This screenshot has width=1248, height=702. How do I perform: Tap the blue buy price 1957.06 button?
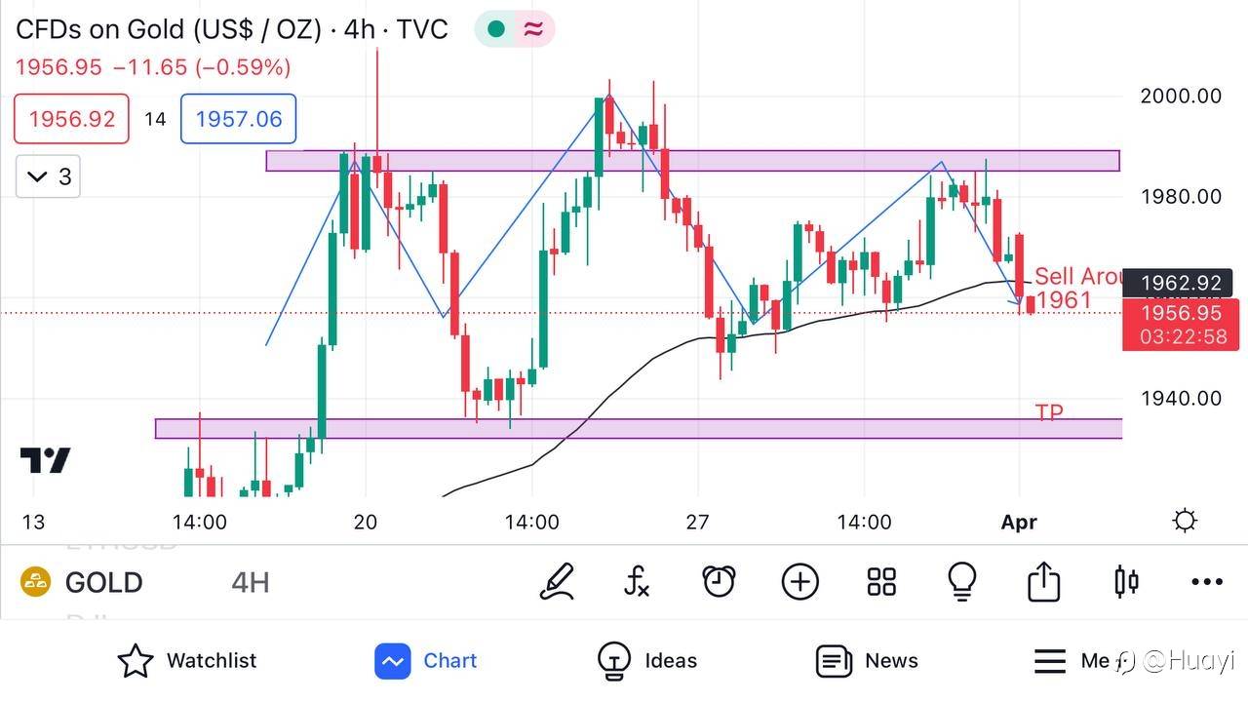(x=239, y=119)
